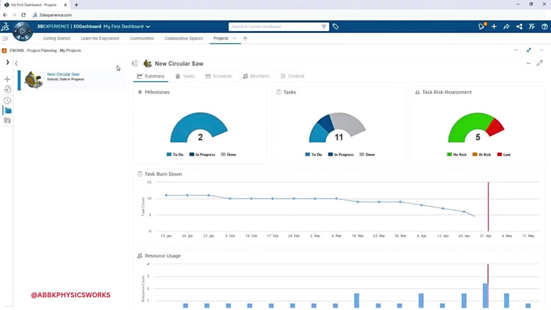551x310 pixels.
Task: Open My First Dashboard dropdown
Action: [127, 26]
